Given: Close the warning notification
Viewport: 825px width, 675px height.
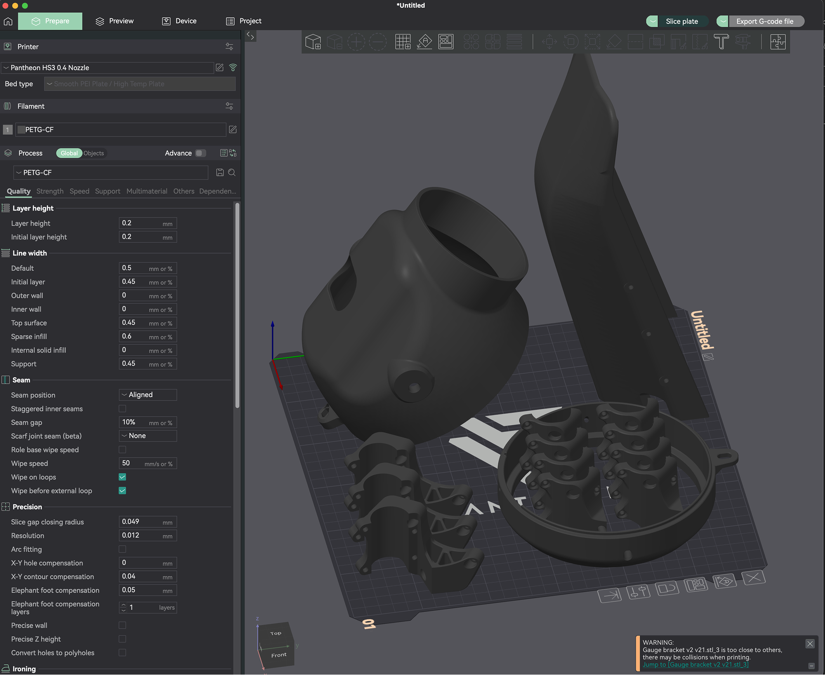Looking at the screenshot, I should point(810,644).
